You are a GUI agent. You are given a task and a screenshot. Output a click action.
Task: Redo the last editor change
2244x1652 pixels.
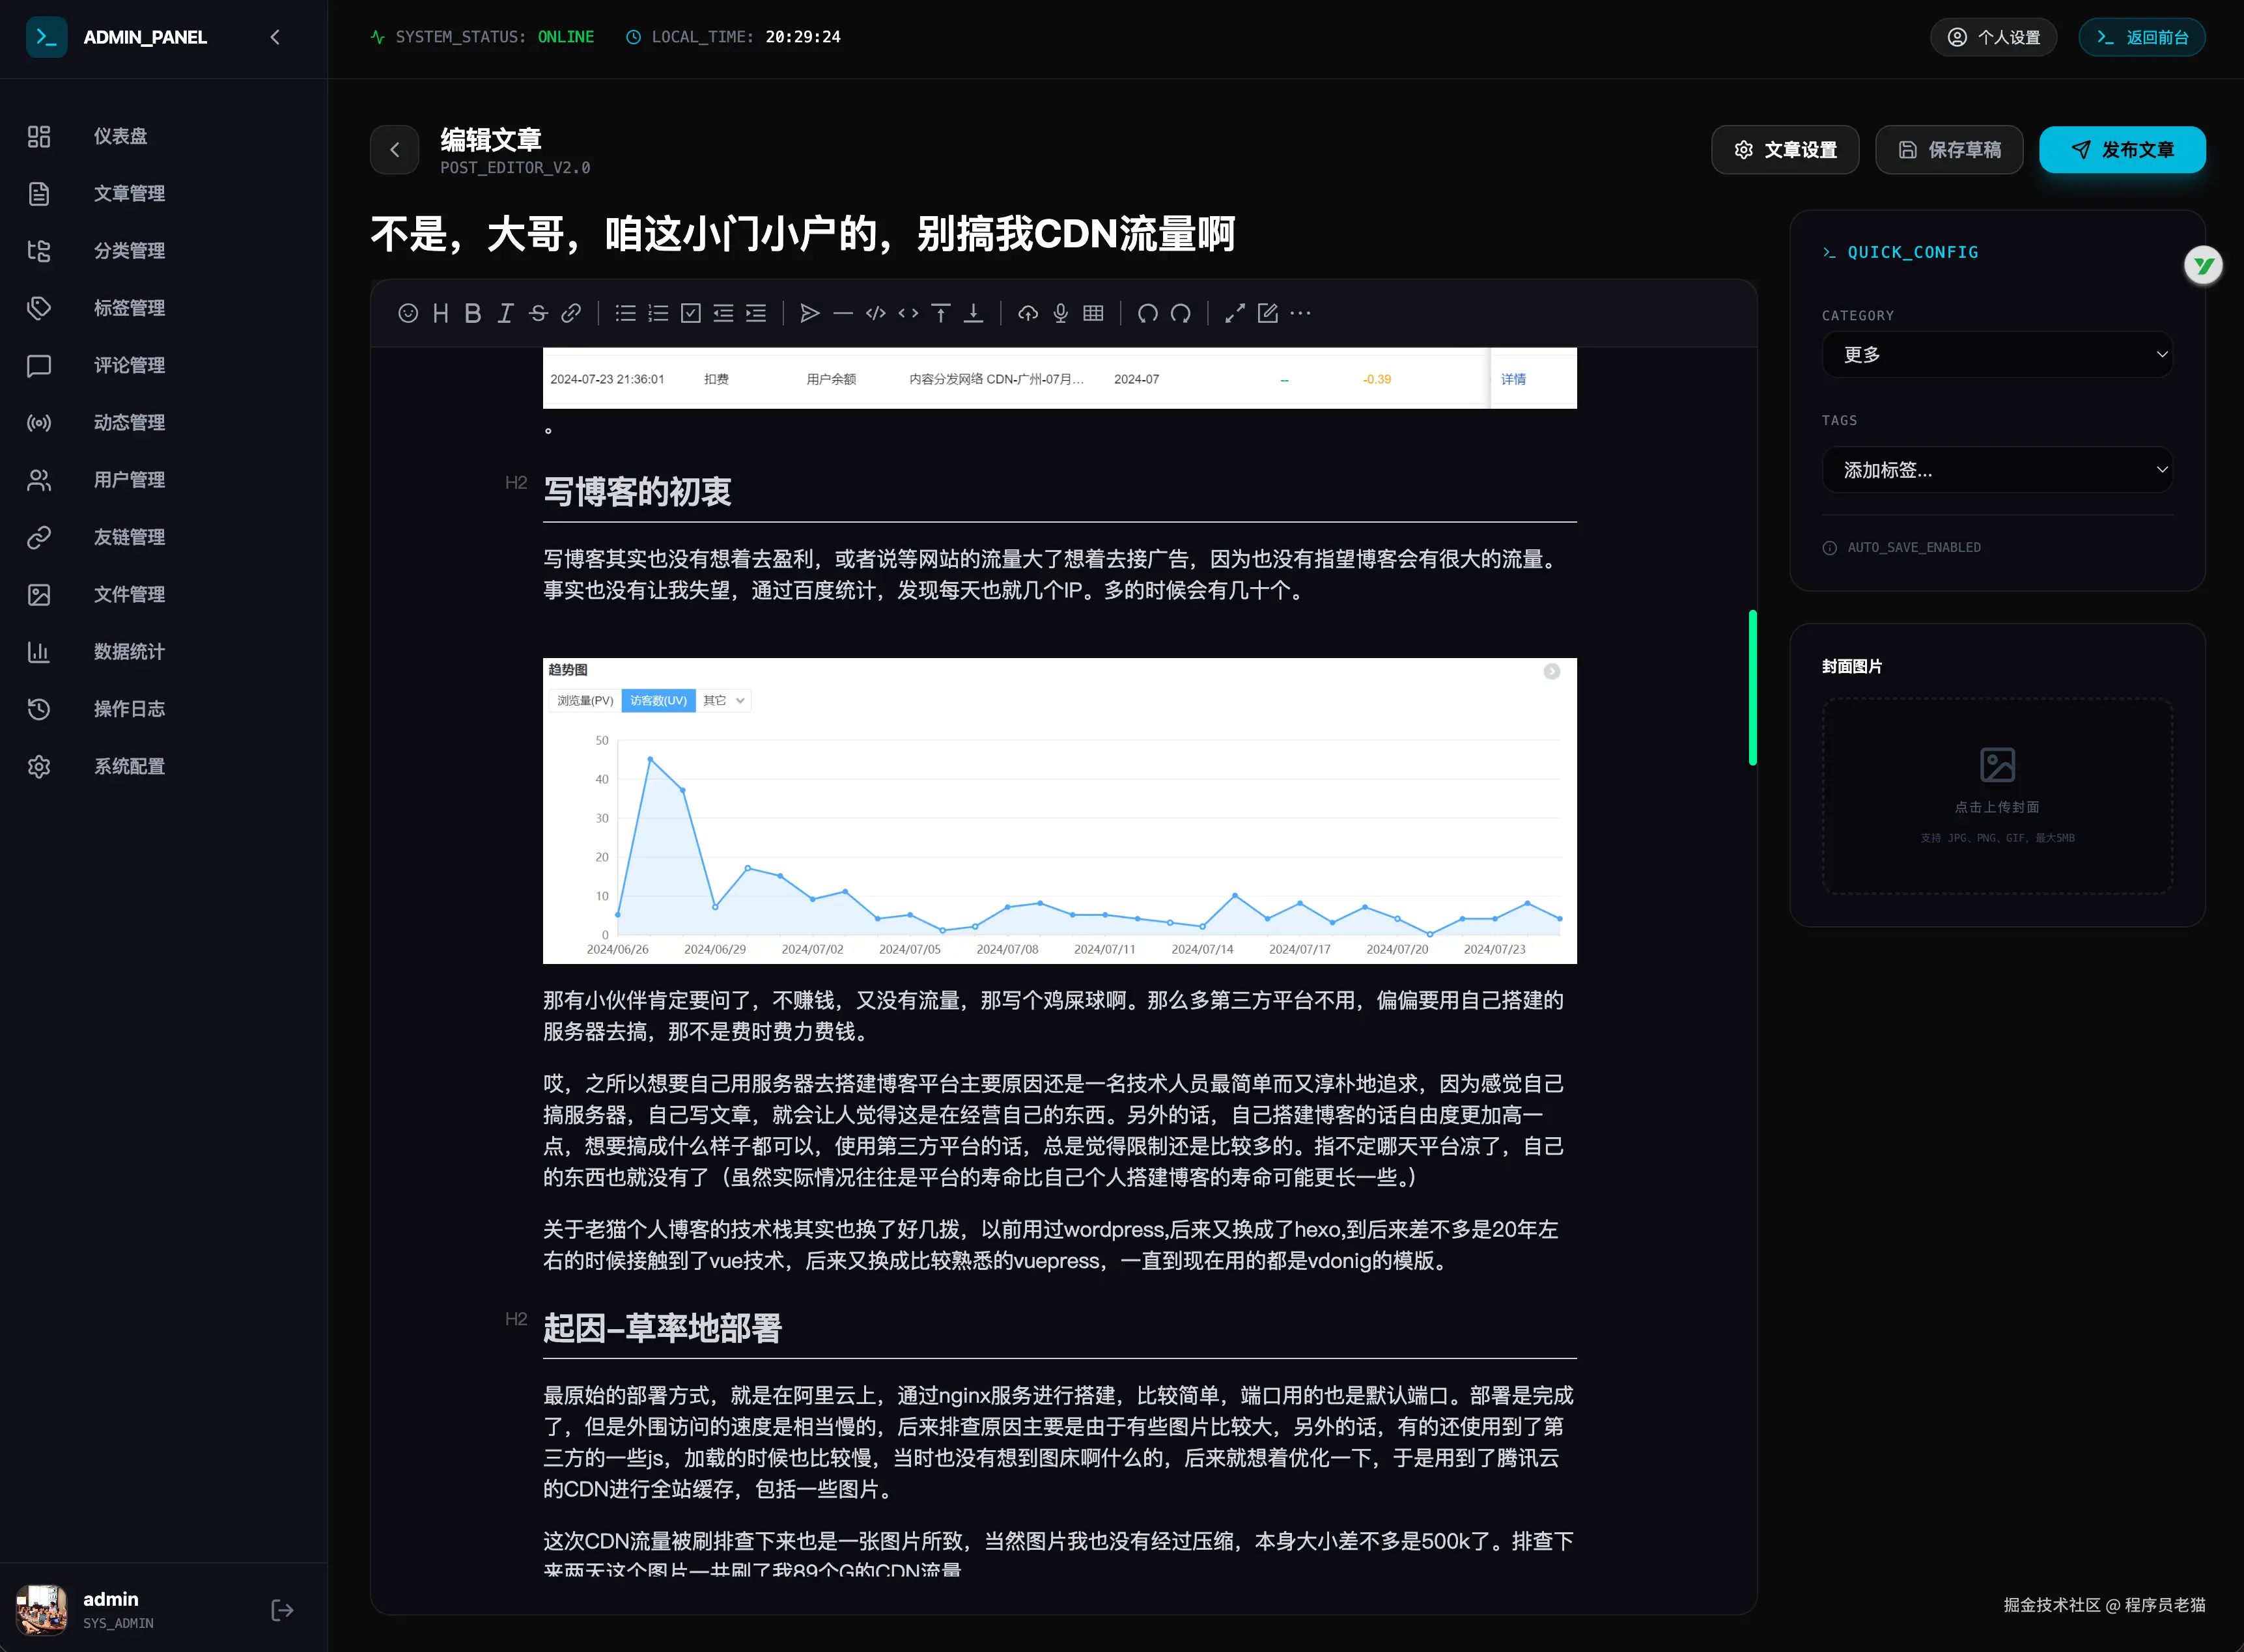point(1181,313)
